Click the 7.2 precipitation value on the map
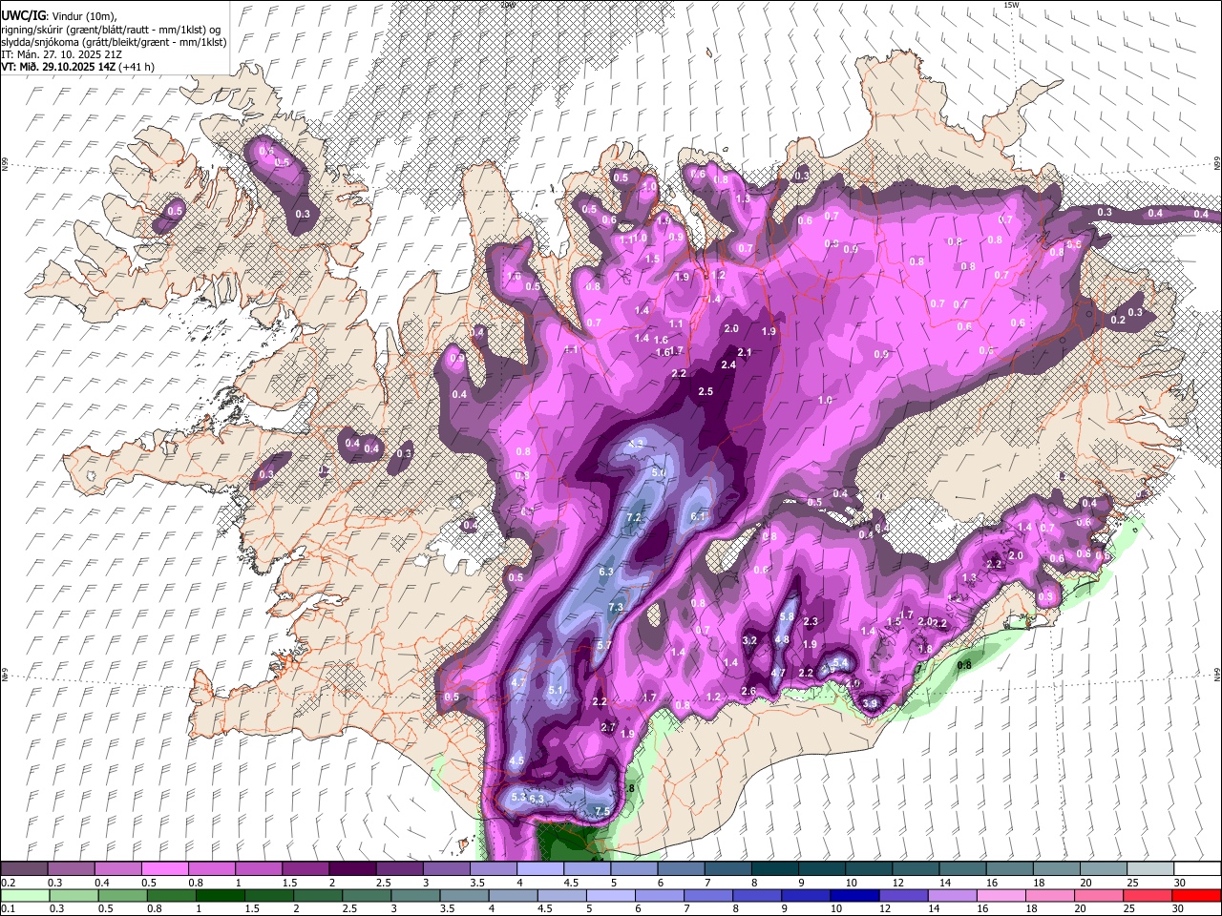The image size is (1222, 916). (x=634, y=518)
